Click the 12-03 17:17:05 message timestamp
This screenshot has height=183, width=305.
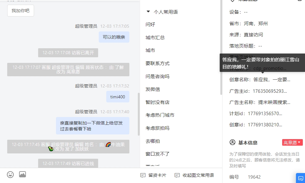click(x=115, y=26)
